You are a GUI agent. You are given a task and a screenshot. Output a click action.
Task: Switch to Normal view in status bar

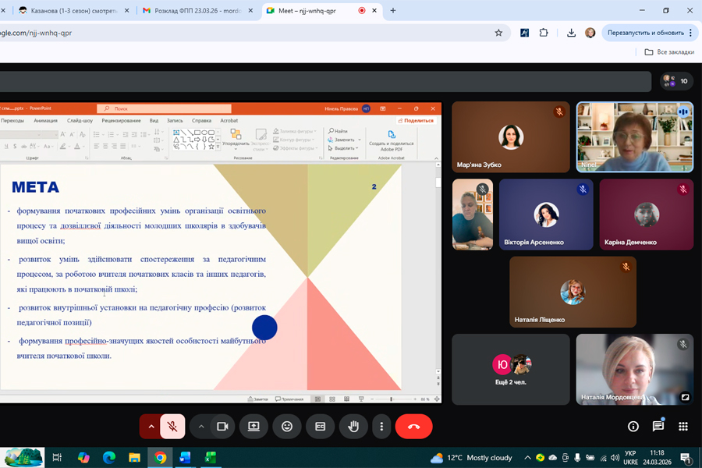[x=317, y=399]
